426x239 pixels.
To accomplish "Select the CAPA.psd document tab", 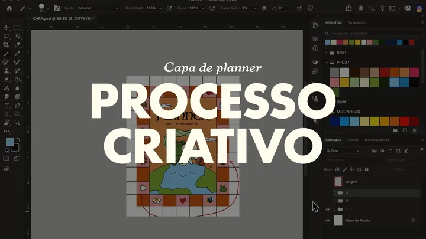I will pos(63,19).
